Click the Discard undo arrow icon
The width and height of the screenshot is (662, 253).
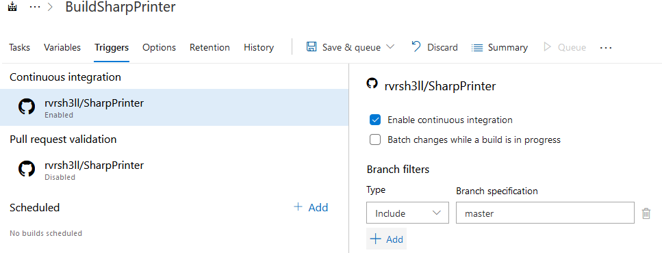click(x=416, y=46)
